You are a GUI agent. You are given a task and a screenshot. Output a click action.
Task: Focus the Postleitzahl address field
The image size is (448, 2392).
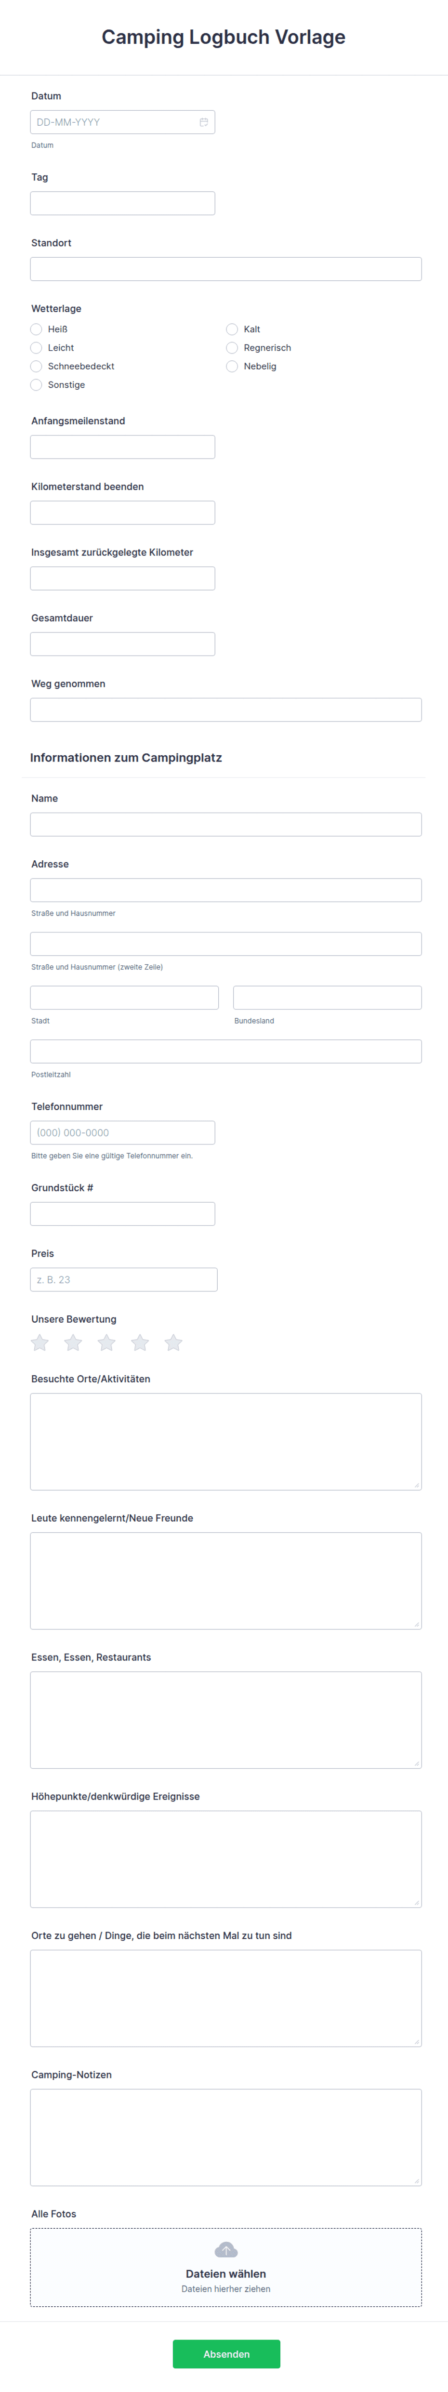[226, 1051]
